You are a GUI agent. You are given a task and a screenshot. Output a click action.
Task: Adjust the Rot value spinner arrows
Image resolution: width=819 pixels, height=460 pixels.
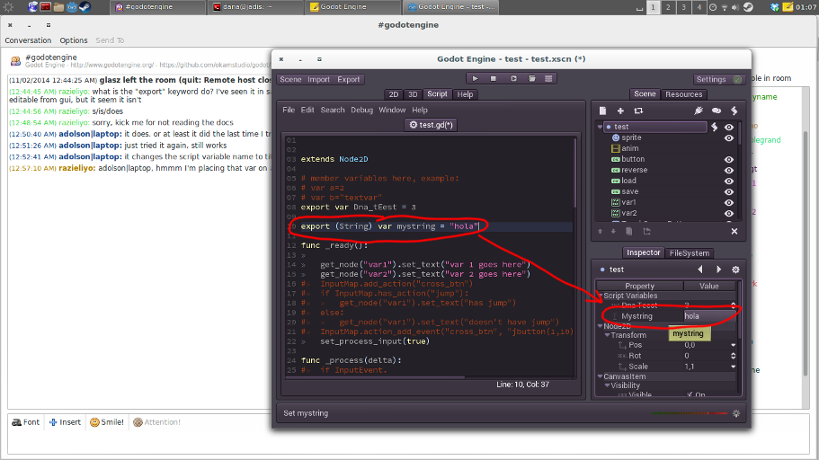733,356
